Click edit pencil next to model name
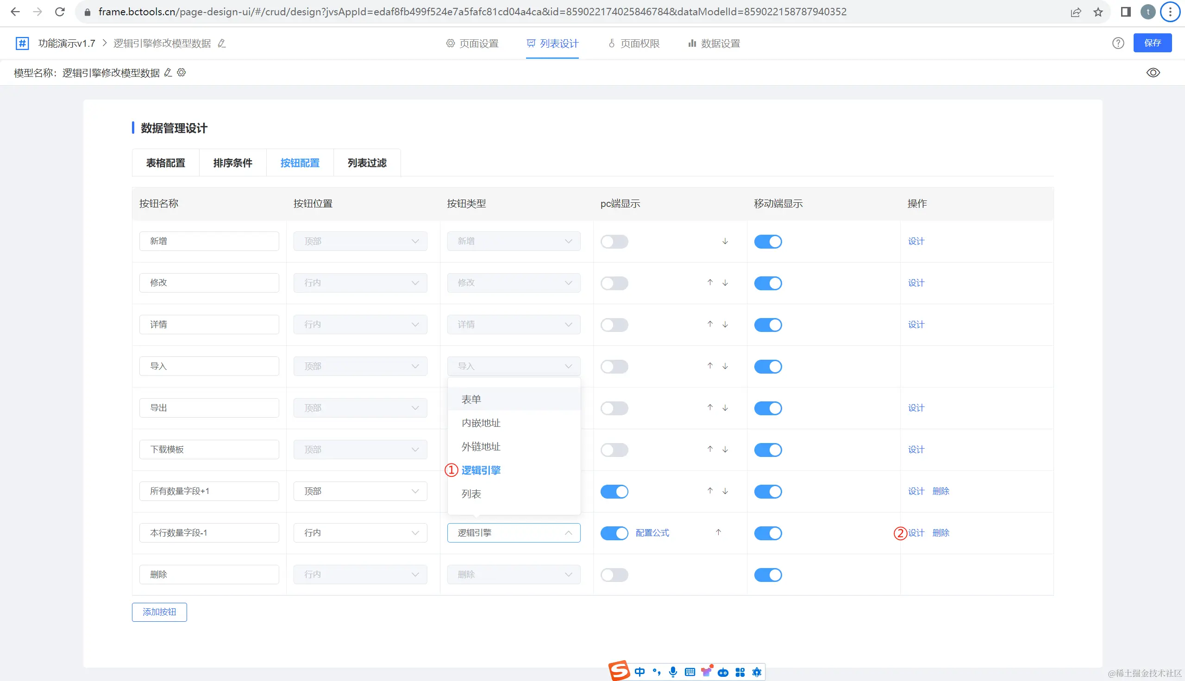The width and height of the screenshot is (1185, 681). 169,73
